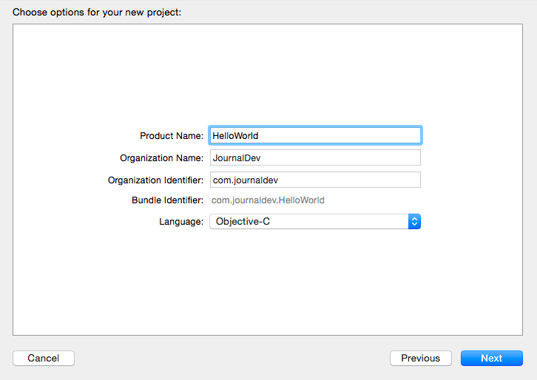Click the "Choose options for your new project" heading
The width and height of the screenshot is (537, 380).
tap(97, 13)
